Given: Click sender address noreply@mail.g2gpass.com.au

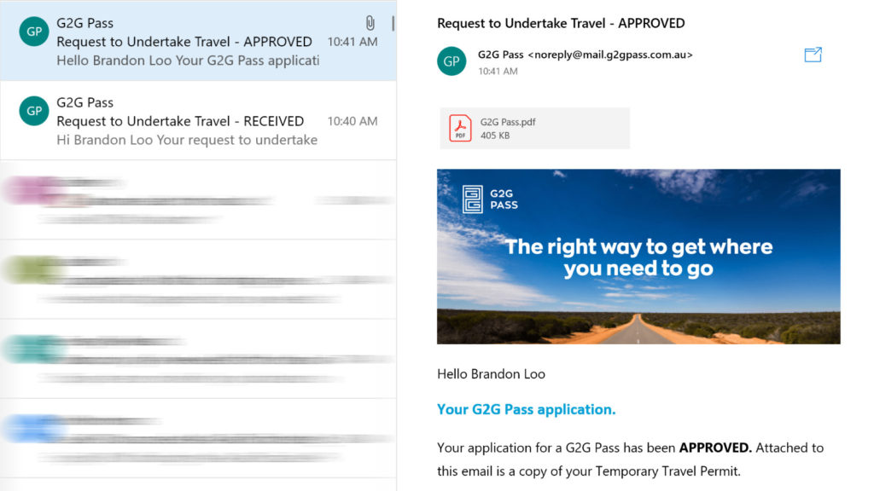Looking at the screenshot, I should (x=610, y=55).
